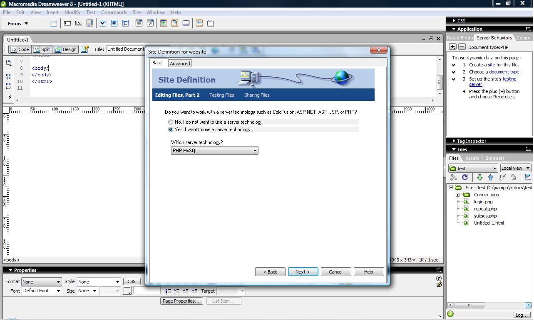The width and height of the screenshot is (534, 320).
Task: Refresh the Files panel
Action: (x=465, y=177)
